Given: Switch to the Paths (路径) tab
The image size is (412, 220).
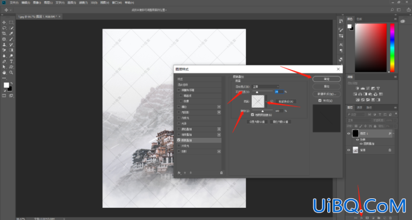Looking at the screenshot, I should (x=369, y=107).
